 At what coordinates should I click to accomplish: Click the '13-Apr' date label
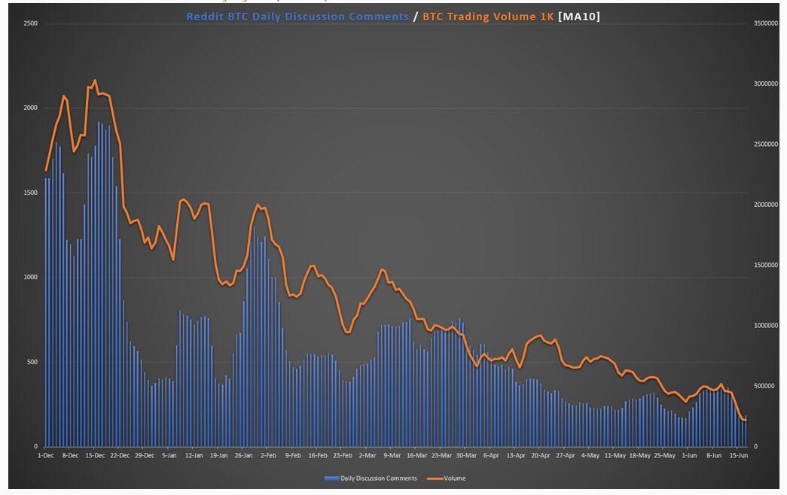pos(515,455)
